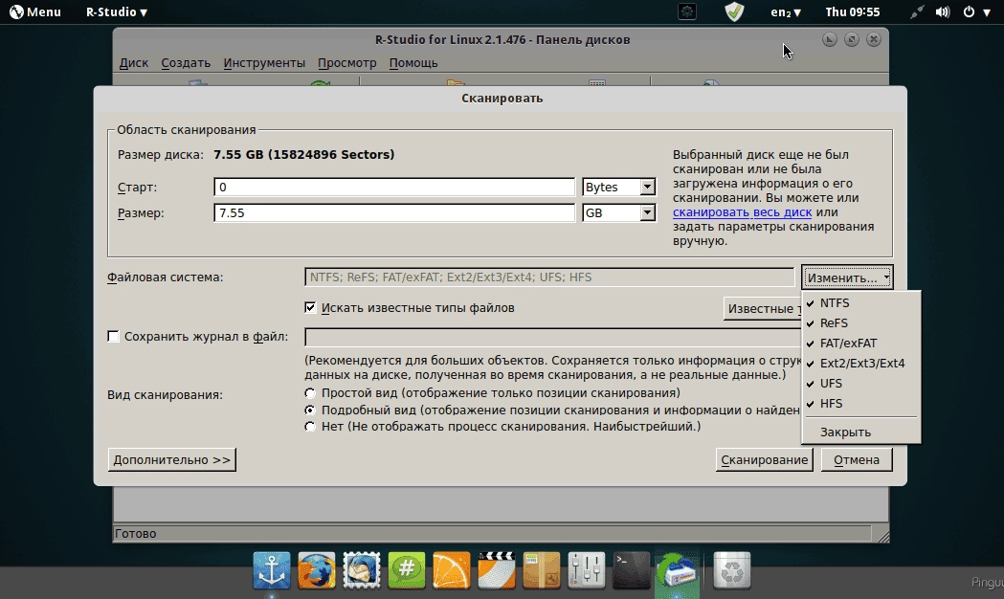Open the package manager box icon in dock
This screenshot has width=1004, height=599.
tap(541, 570)
